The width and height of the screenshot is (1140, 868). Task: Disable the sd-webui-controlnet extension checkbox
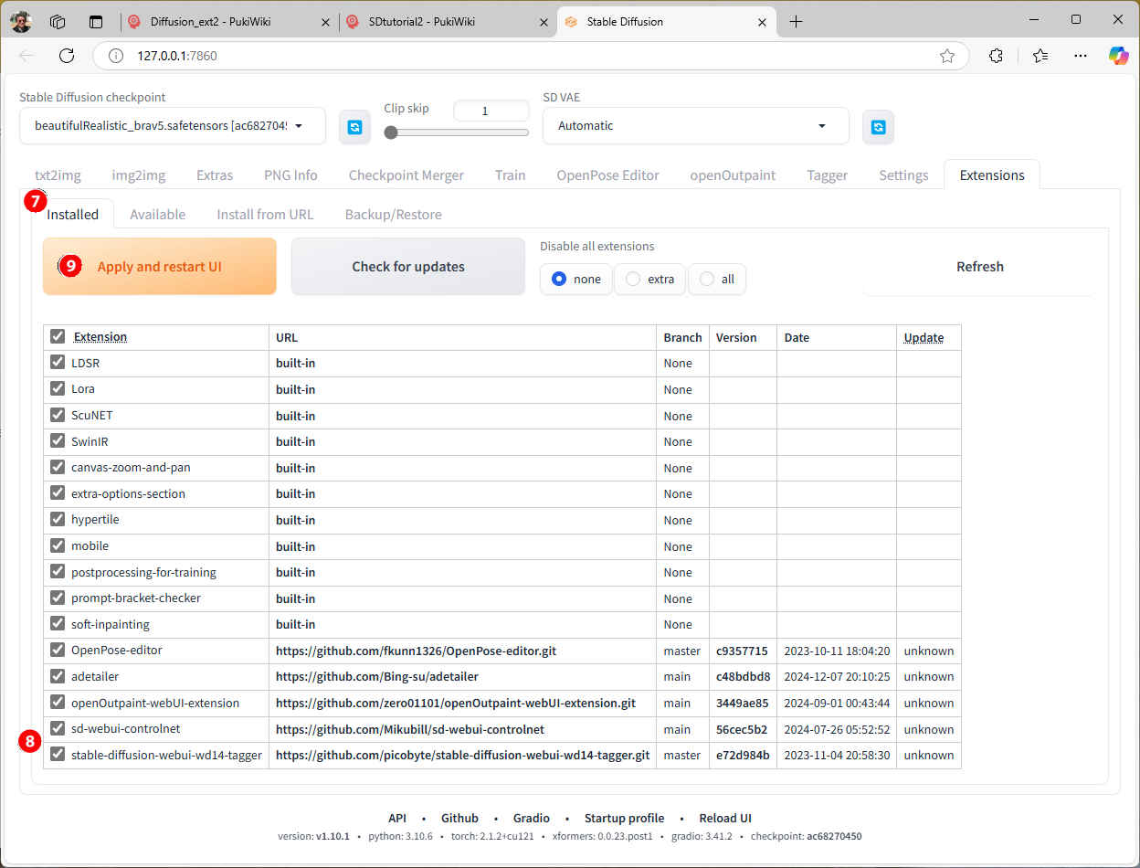(x=58, y=729)
